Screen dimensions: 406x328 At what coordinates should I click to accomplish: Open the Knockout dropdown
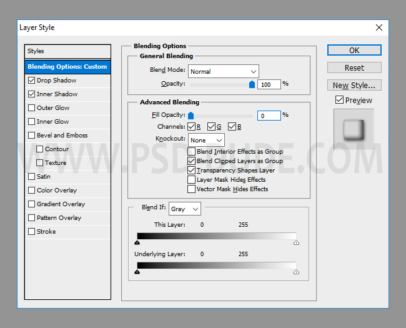[x=207, y=140]
